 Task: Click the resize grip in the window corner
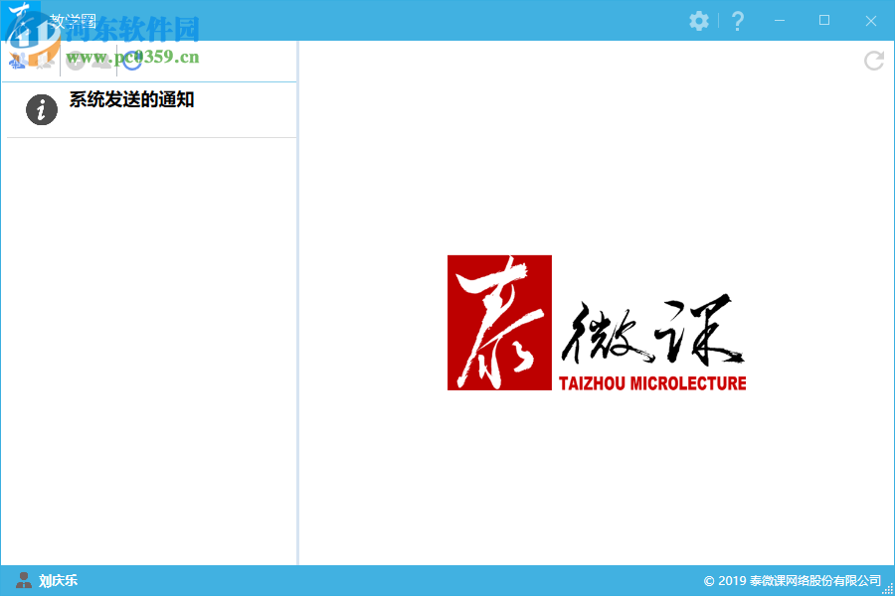[x=888, y=589]
